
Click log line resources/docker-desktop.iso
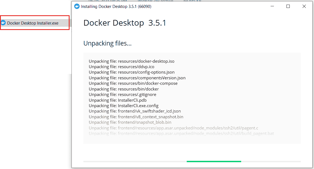[131, 61]
